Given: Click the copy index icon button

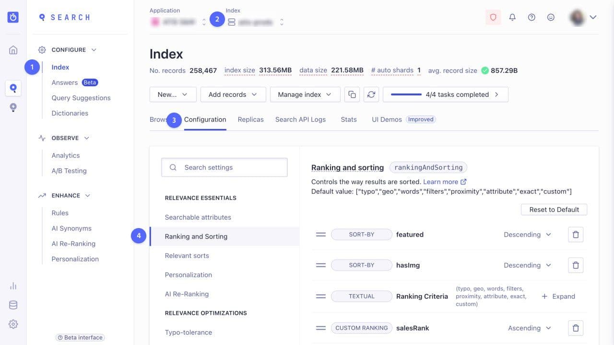Looking at the screenshot, I should (x=352, y=94).
